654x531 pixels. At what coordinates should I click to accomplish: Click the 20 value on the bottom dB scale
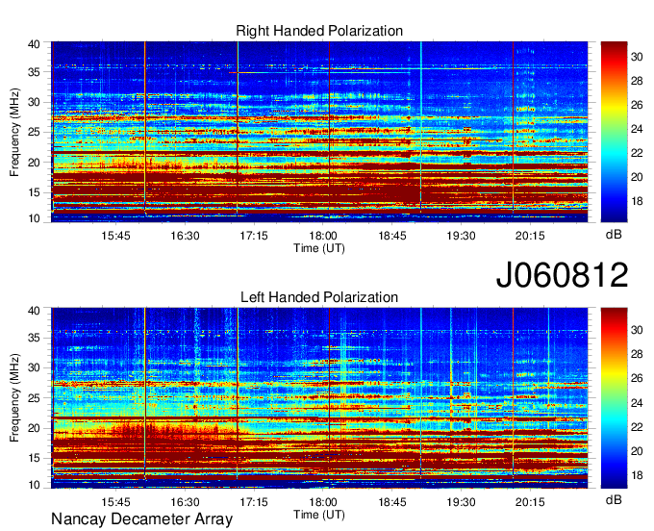[x=637, y=451]
